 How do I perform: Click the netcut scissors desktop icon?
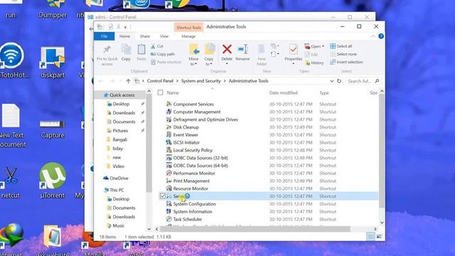[11, 176]
